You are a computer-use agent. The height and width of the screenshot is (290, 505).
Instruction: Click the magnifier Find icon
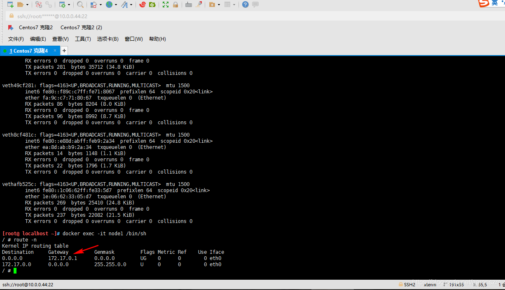point(80,5)
